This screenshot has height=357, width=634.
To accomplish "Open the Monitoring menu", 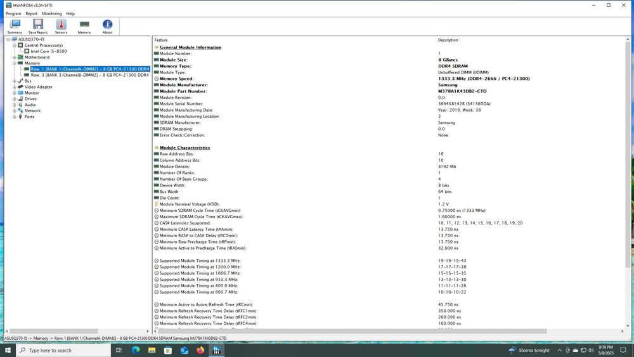I will 52,13.
